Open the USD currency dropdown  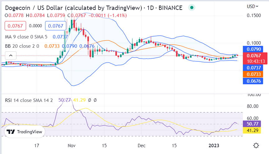pyautogui.click(x=253, y=7)
